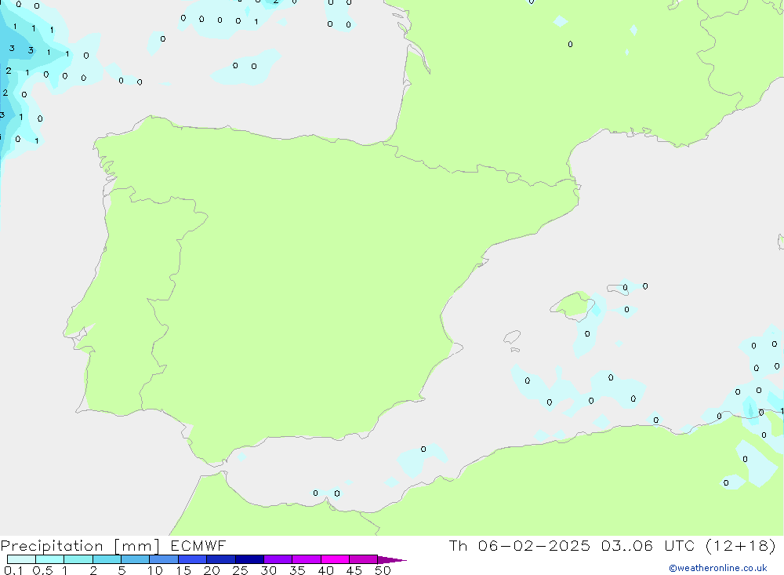Screen dimensions: 784x575
Task: Click the above-50 arrow tip of legend
Action: click(392, 560)
